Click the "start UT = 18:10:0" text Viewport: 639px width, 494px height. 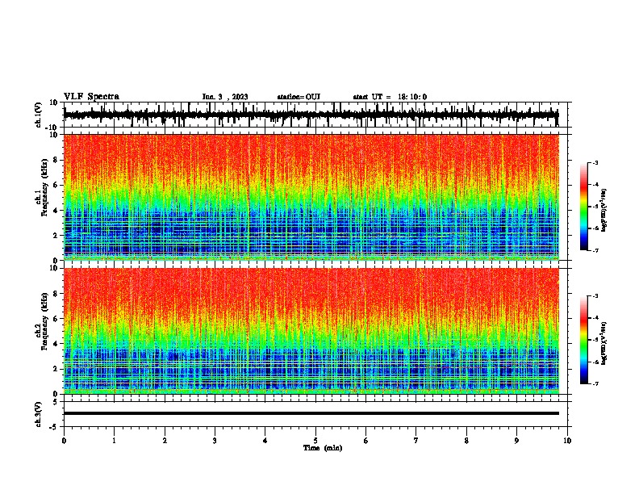point(390,97)
